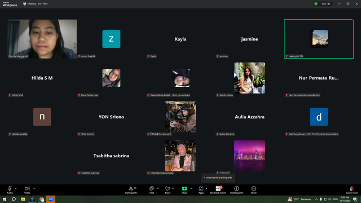Click the Tsabitha sabrina participant name
361x203 pixels.
click(x=111, y=156)
